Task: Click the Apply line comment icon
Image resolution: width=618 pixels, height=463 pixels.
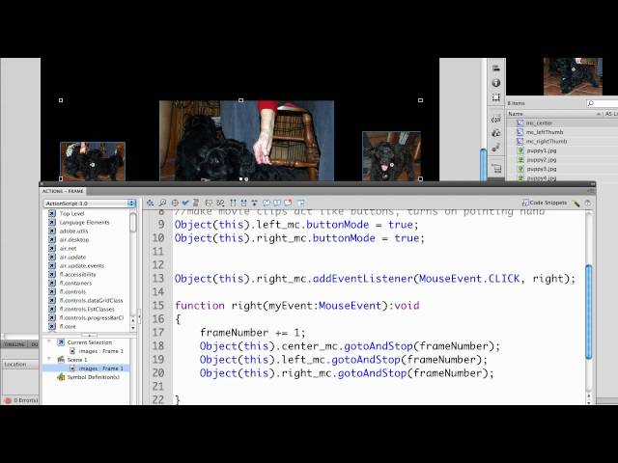Action: 277,204
